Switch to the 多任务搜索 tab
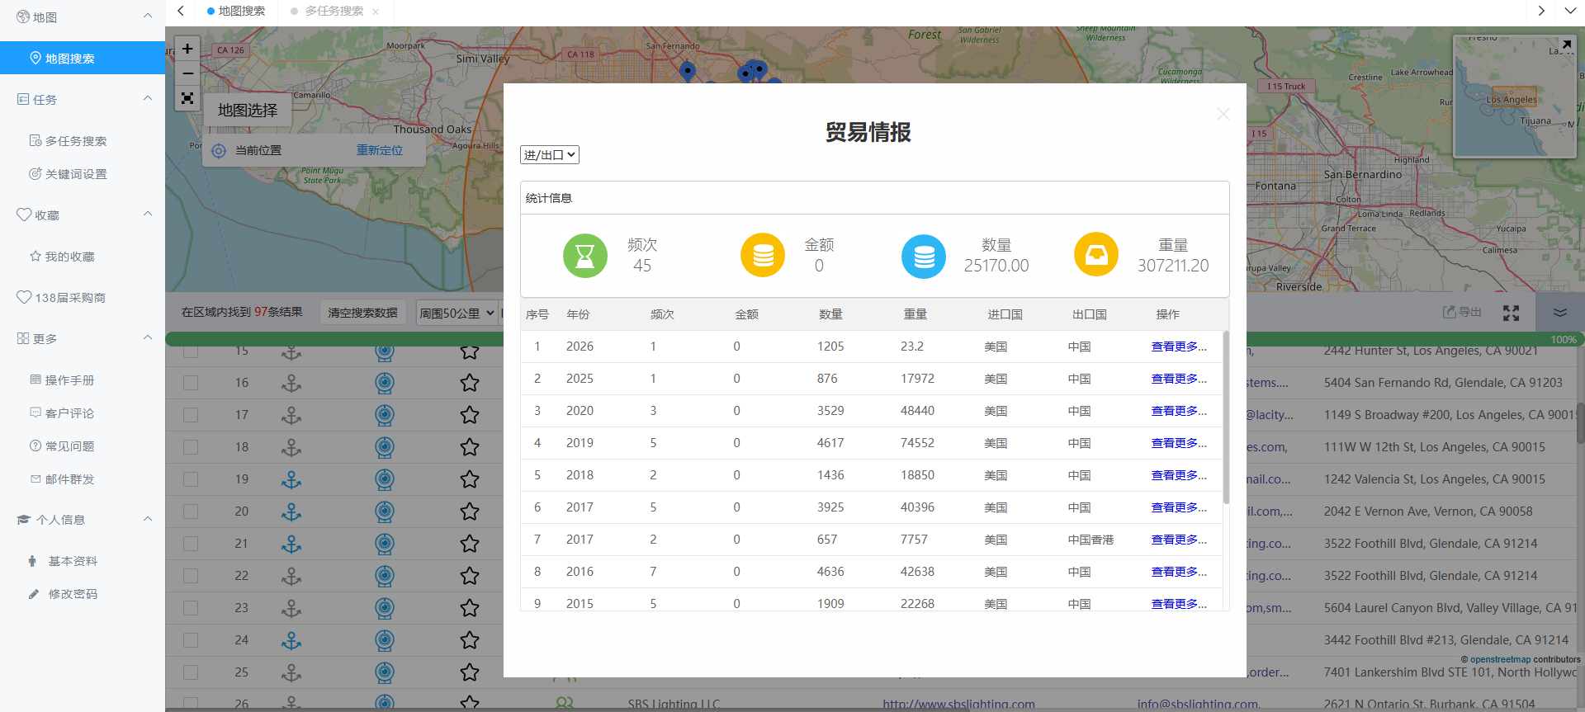1585x712 pixels. point(334,11)
